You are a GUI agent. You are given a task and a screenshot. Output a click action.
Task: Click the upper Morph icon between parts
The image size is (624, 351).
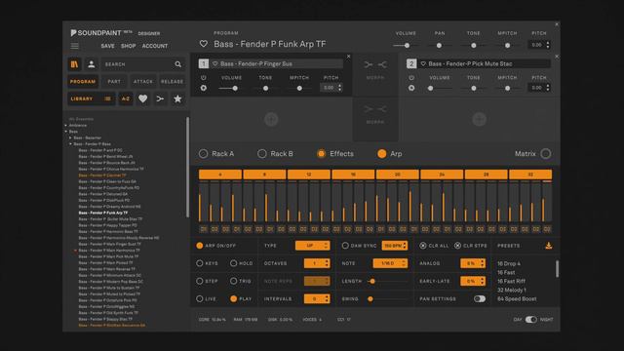375,64
